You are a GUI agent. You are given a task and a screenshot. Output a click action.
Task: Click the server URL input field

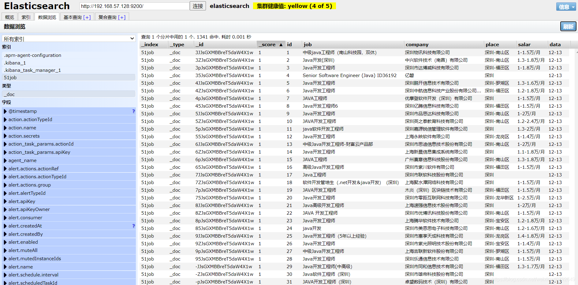point(134,6)
